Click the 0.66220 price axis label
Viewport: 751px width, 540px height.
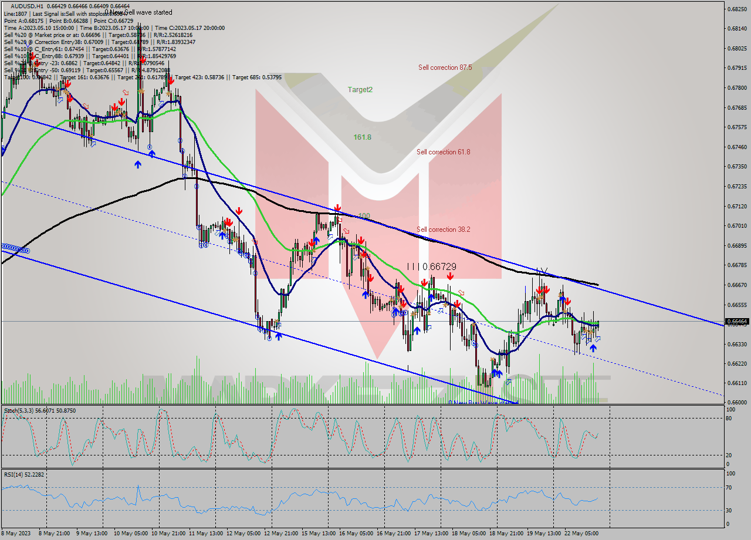(737, 363)
